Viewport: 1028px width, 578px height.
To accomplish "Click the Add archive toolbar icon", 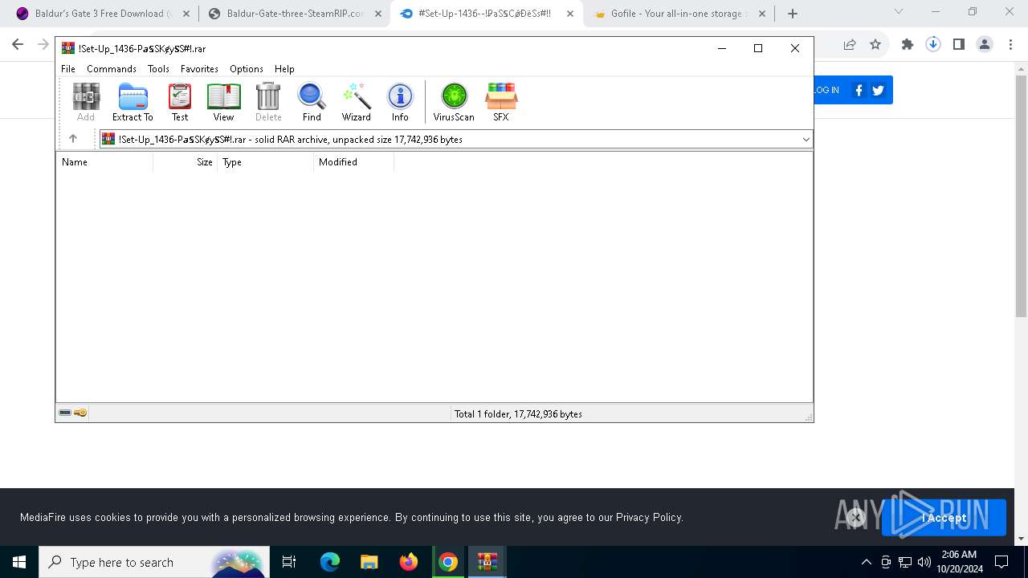I will pyautogui.click(x=86, y=102).
